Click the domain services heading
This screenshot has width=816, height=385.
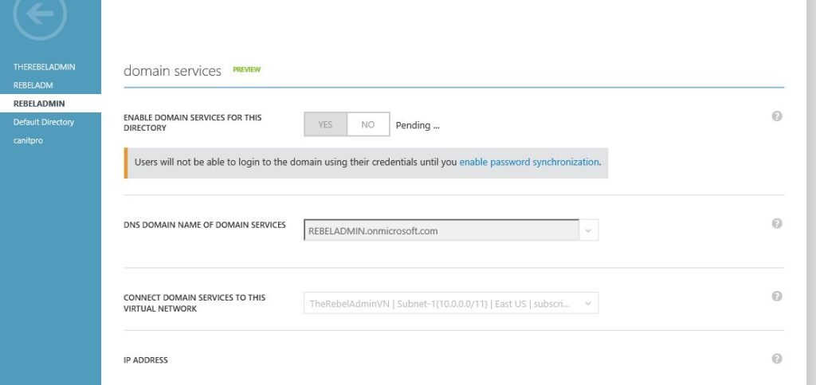(x=172, y=71)
